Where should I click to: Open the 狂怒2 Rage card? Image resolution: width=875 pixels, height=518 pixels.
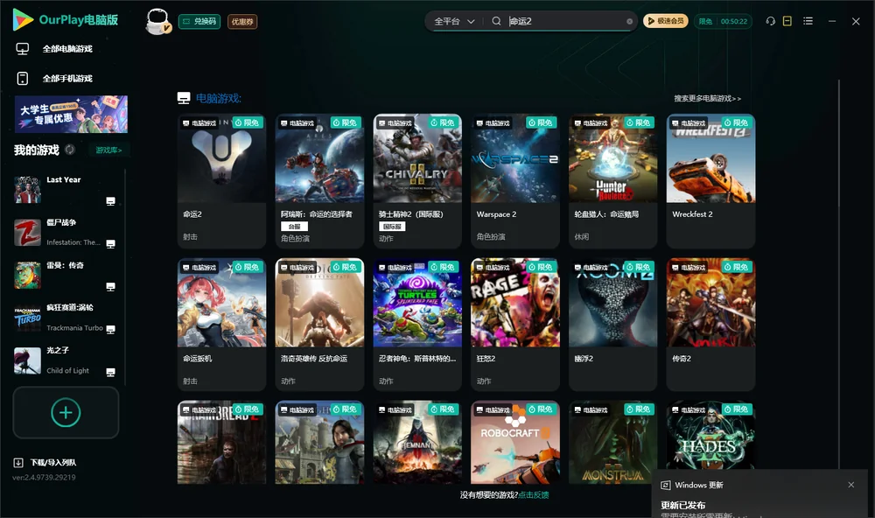[x=515, y=325]
